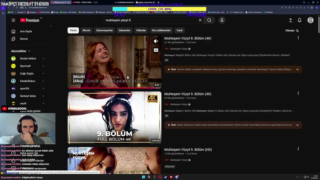The image size is (320, 180).
Task: Open the WhatsApp bookmark
Action: pos(268,12)
